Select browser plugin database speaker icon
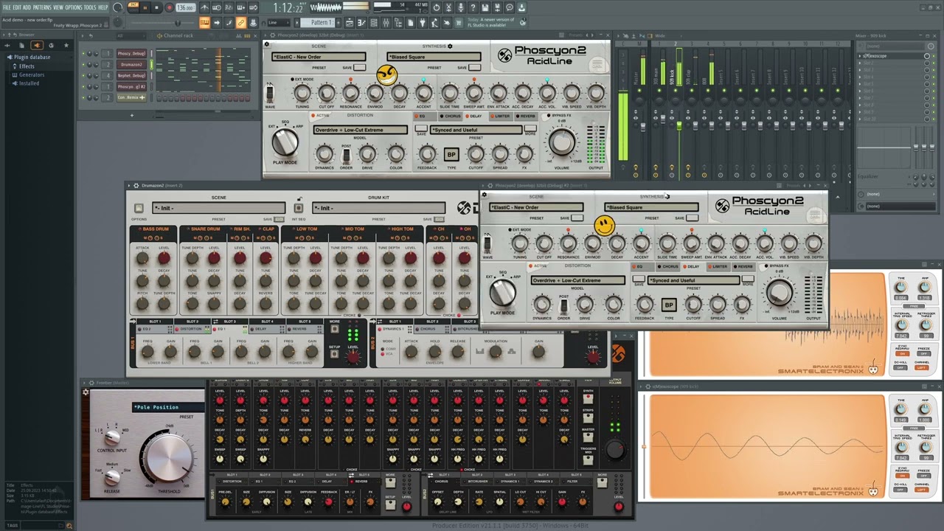 click(36, 45)
